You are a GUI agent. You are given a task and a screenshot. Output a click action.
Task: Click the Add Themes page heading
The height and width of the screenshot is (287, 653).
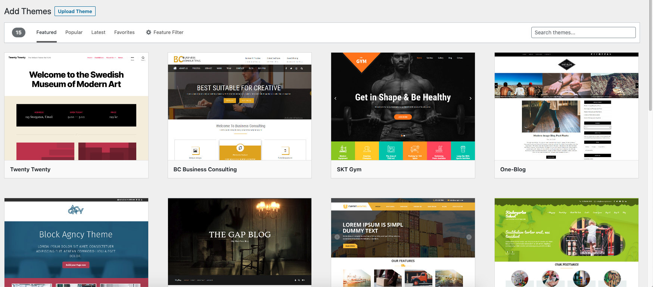point(28,11)
